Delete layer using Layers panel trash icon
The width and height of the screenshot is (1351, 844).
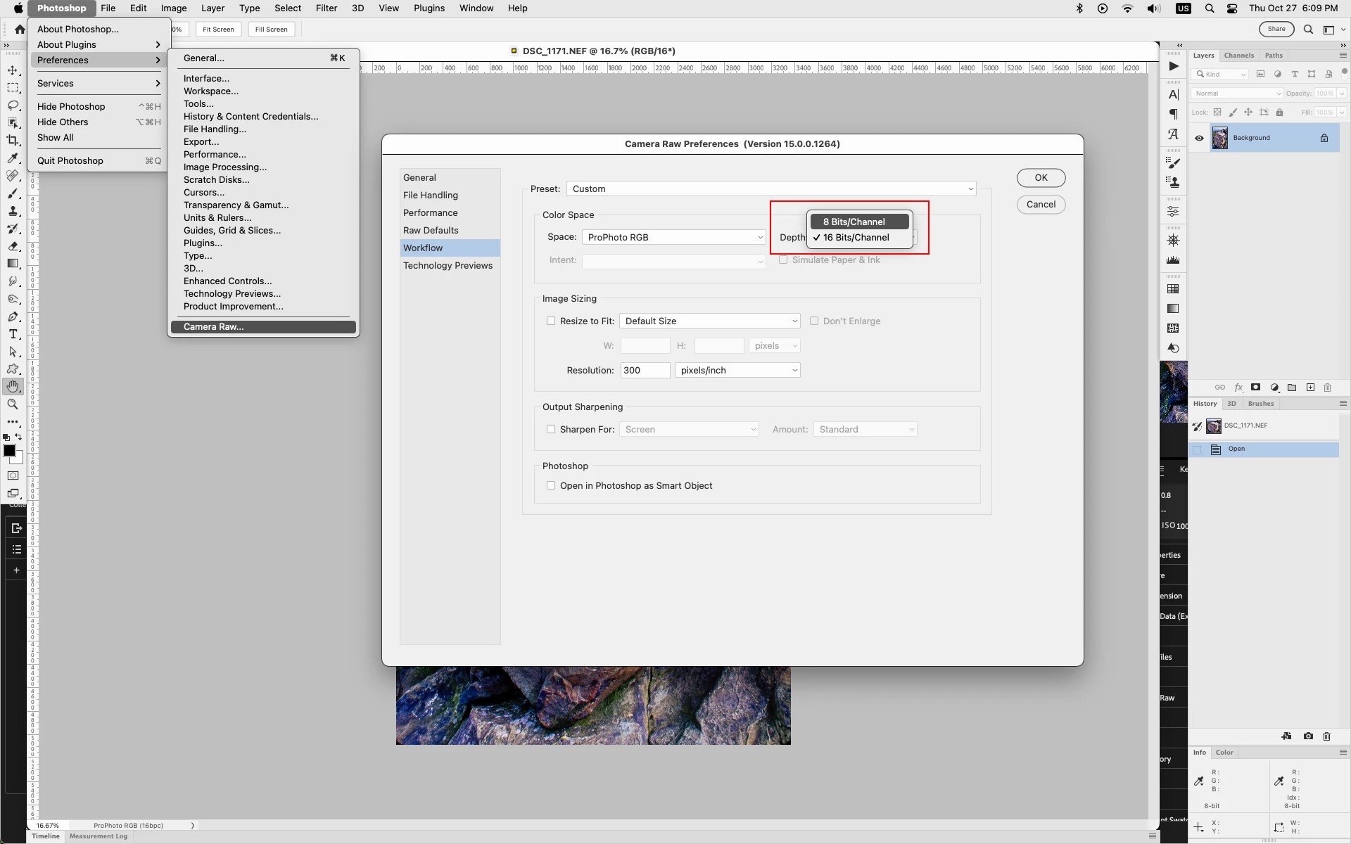1328,388
